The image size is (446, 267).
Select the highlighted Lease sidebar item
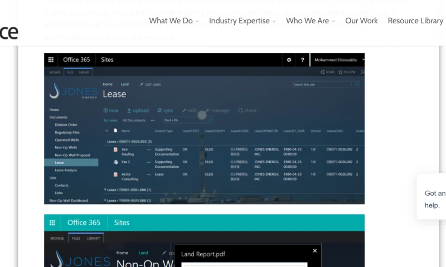[x=71, y=162]
